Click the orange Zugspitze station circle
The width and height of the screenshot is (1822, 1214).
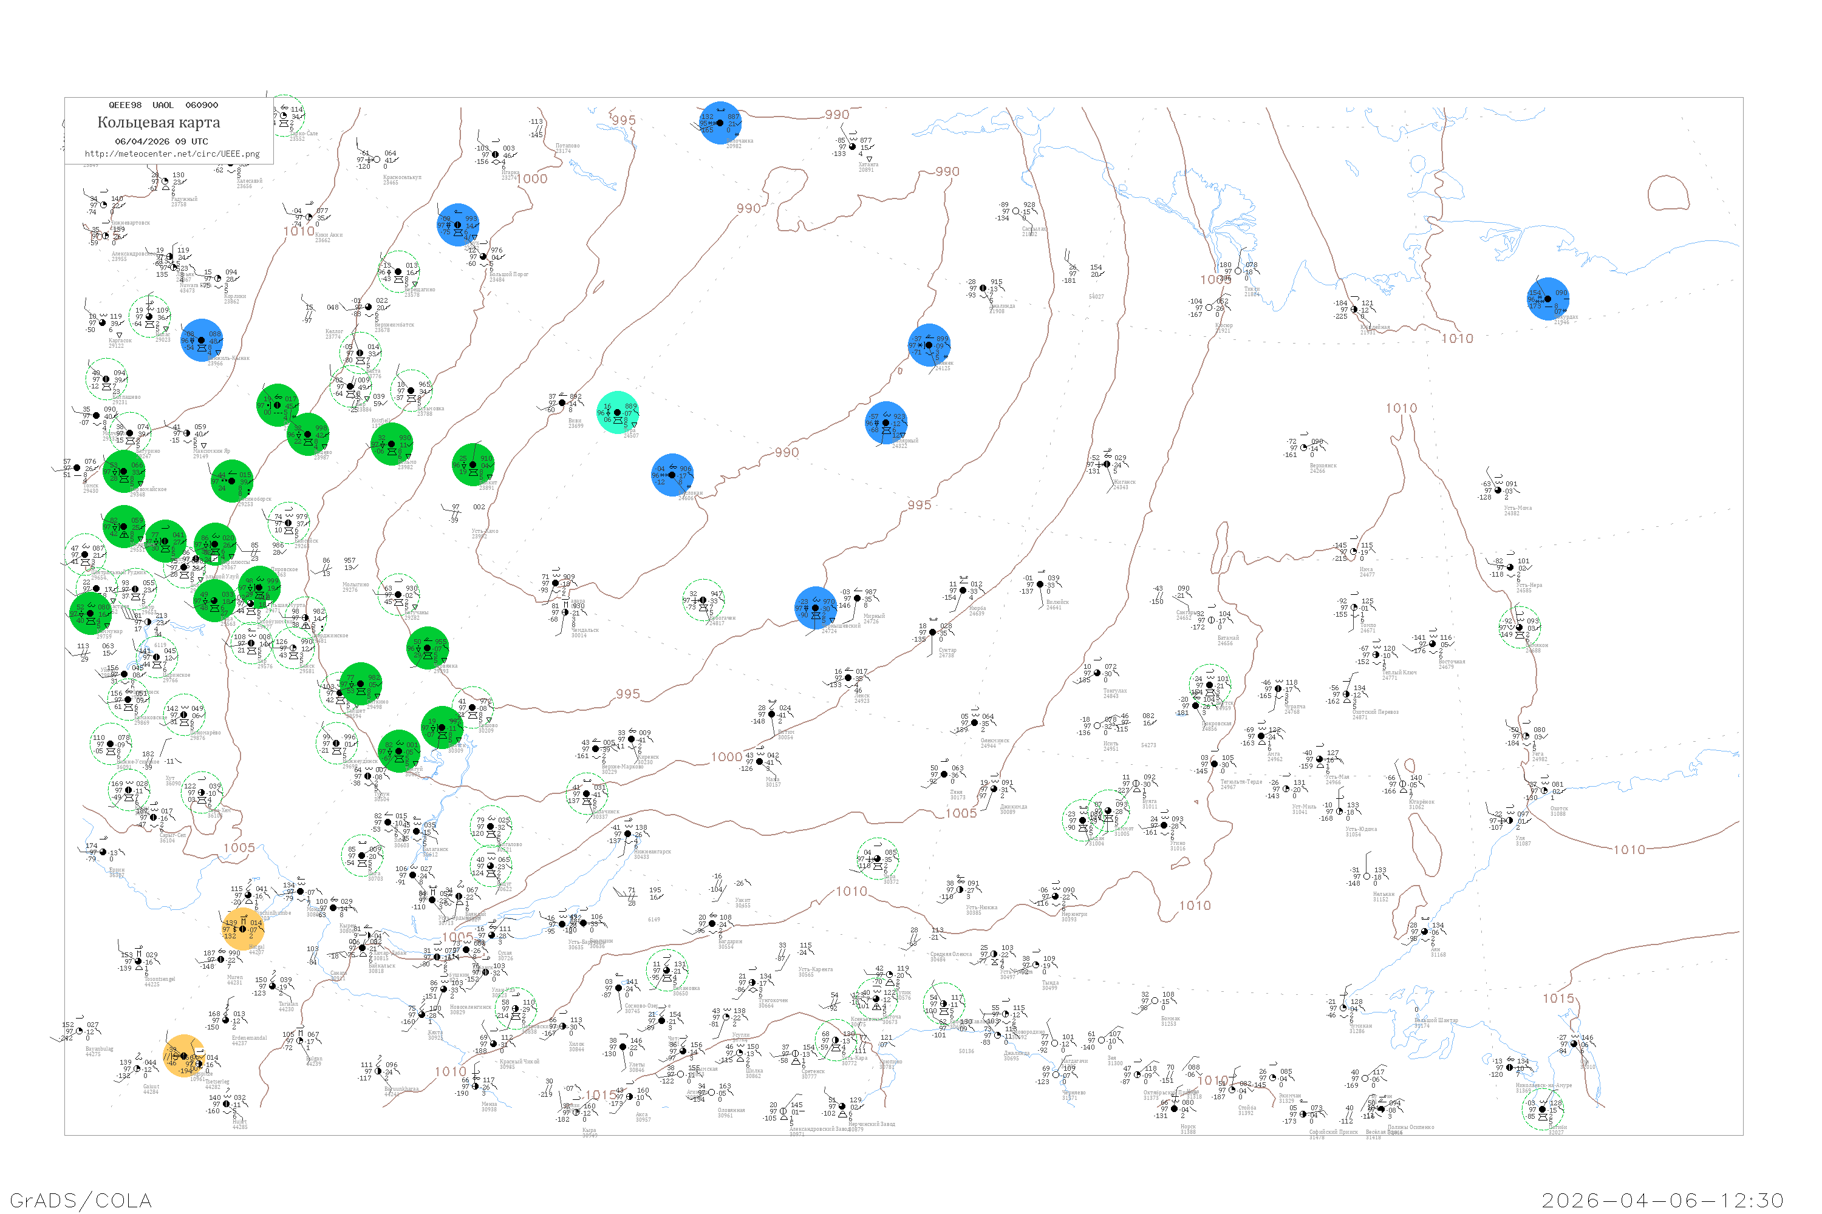coord(185,1056)
